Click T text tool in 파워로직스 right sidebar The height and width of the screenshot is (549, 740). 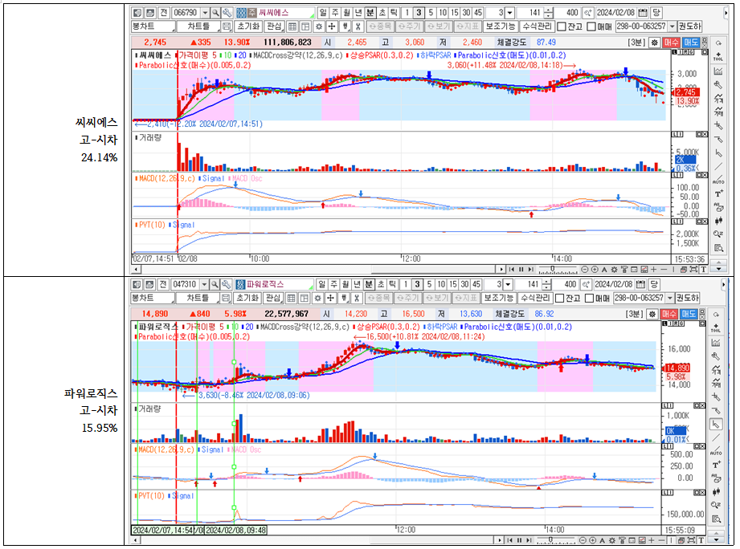(x=717, y=465)
